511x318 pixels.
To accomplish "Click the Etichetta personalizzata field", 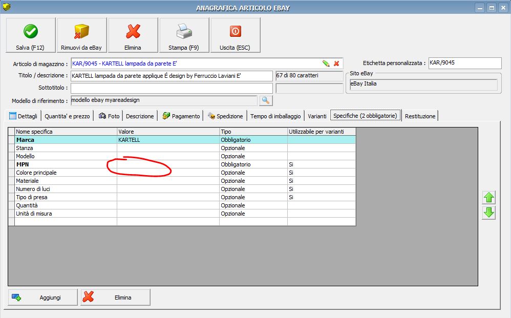I will tap(465, 63).
